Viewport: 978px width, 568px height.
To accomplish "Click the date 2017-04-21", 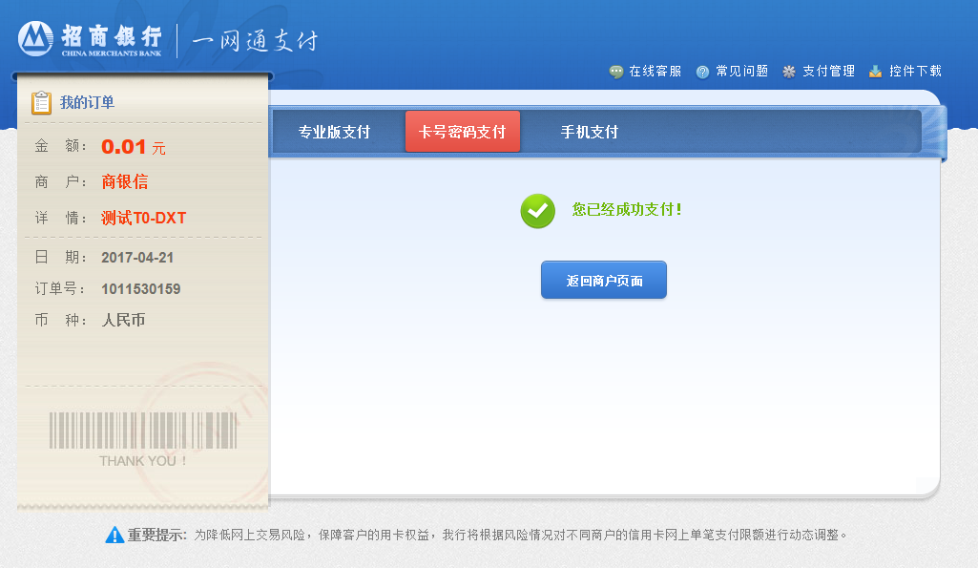I will tap(137, 258).
